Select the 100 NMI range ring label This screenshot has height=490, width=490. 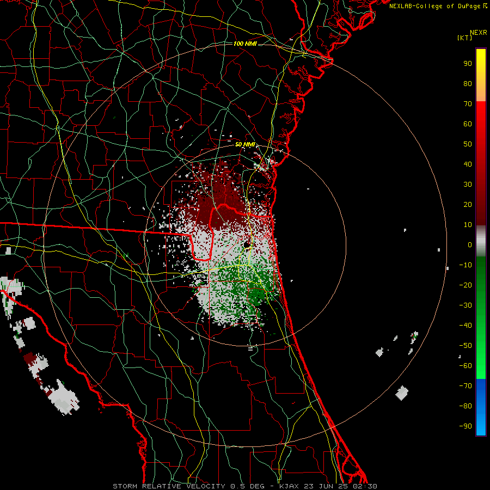245,44
